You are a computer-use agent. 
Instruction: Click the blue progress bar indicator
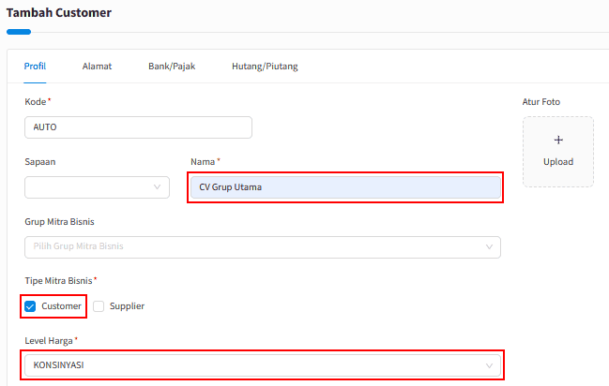click(x=19, y=32)
